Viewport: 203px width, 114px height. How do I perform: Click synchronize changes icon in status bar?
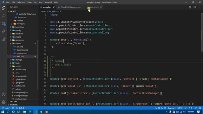[x=13, y=108]
